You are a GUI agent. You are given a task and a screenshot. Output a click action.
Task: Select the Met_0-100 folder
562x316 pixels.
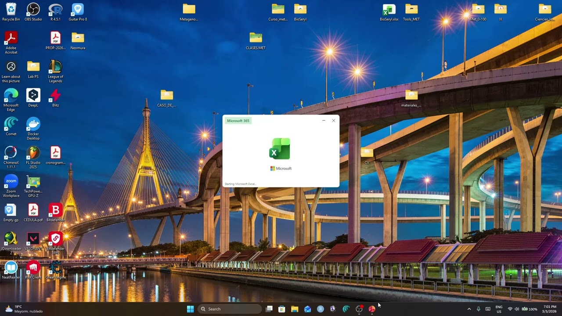(478, 12)
